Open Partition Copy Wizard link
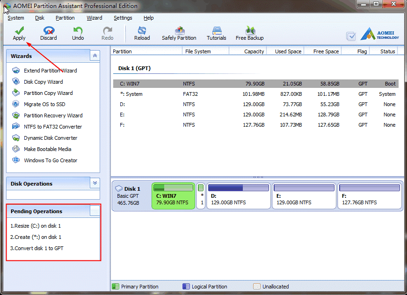The width and height of the screenshot is (407, 295). [x=48, y=93]
